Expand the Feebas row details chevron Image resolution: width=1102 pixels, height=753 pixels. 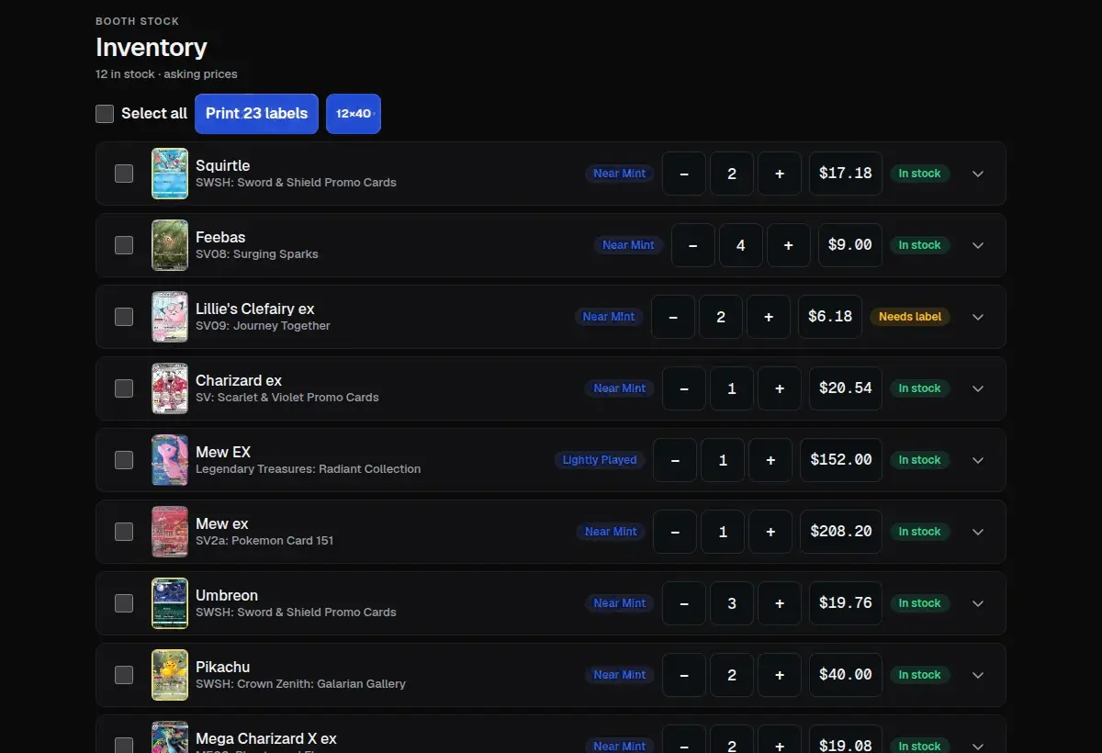click(978, 245)
